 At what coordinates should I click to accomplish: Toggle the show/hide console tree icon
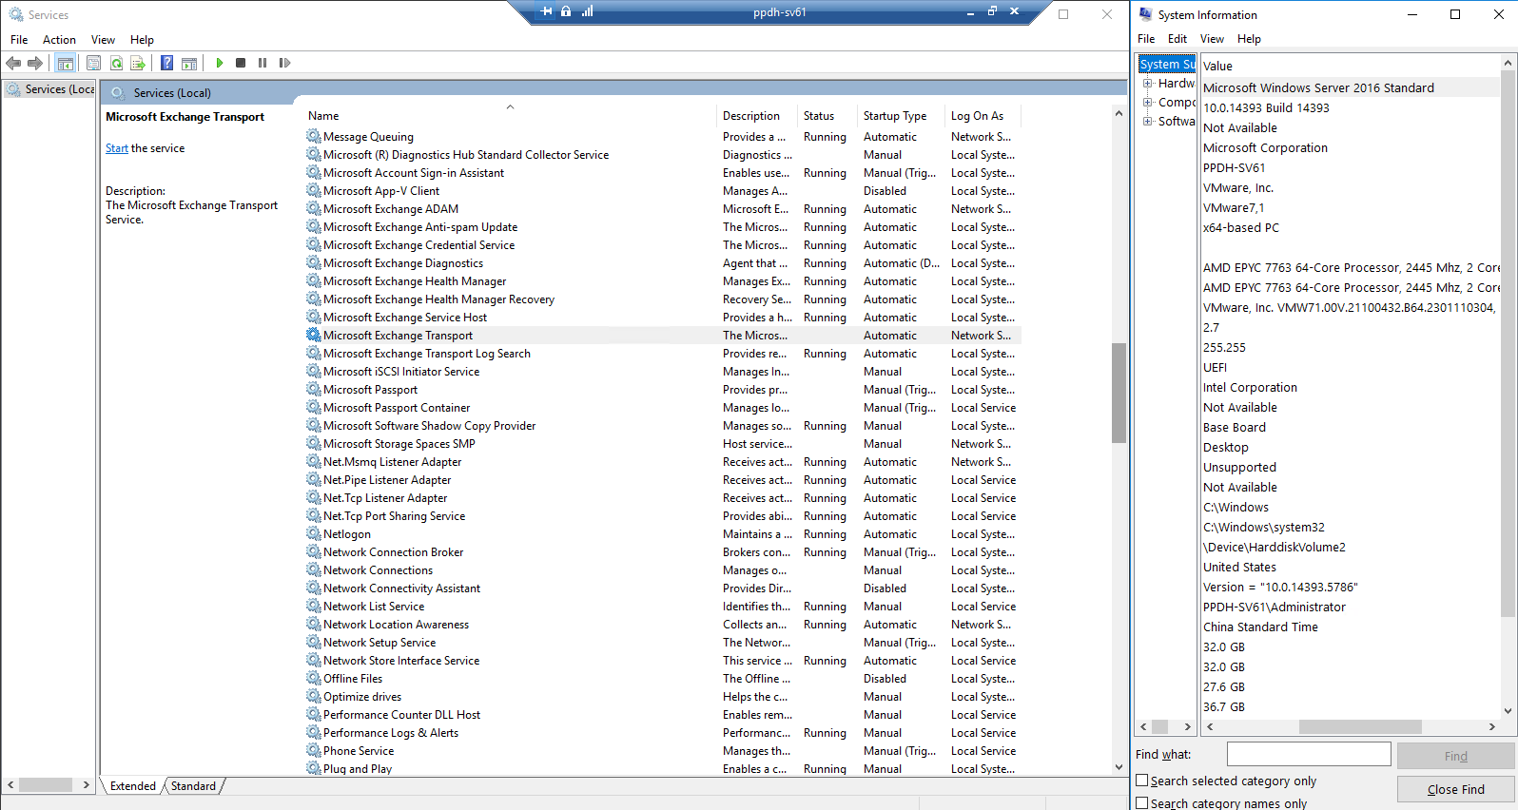pos(65,63)
